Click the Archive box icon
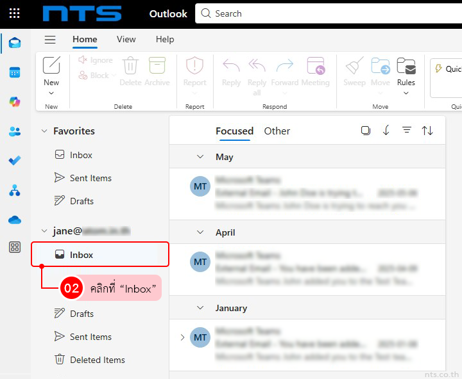The image size is (462, 379). click(x=157, y=65)
